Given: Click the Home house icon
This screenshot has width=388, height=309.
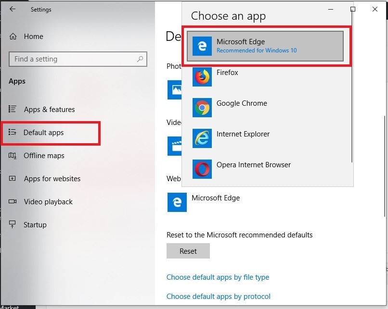Looking at the screenshot, I should 13,37.
